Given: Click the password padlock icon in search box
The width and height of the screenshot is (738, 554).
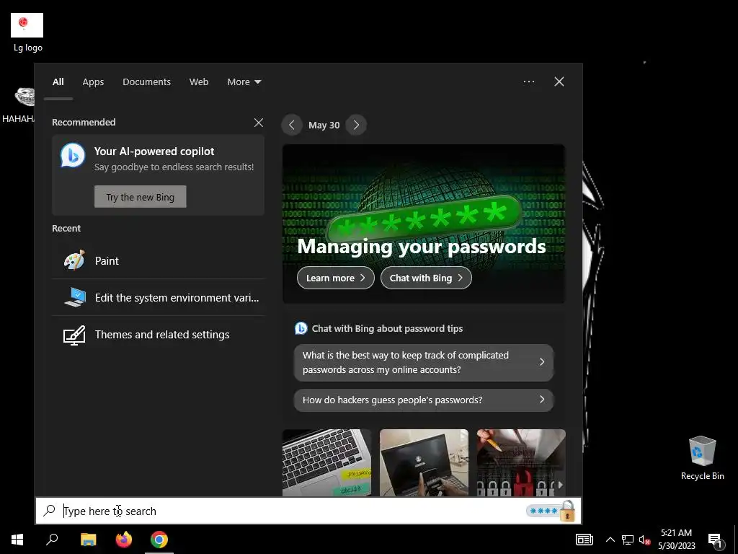Looking at the screenshot, I should pos(551,511).
